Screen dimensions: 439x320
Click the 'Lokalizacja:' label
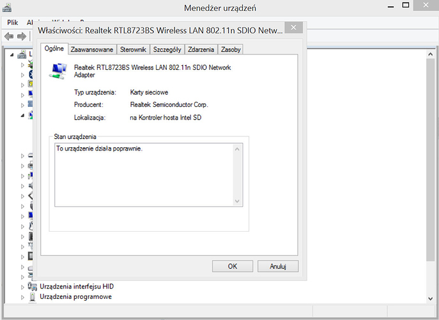[89, 118]
